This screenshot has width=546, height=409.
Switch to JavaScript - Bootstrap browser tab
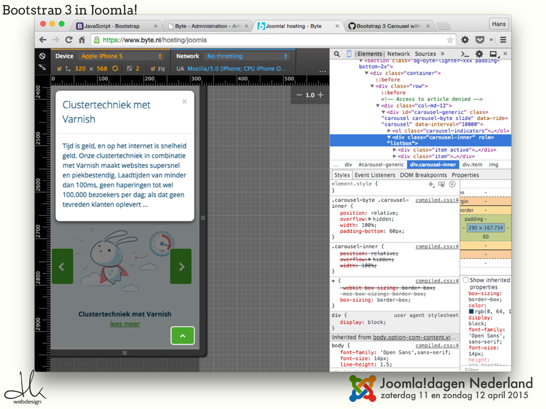116,26
